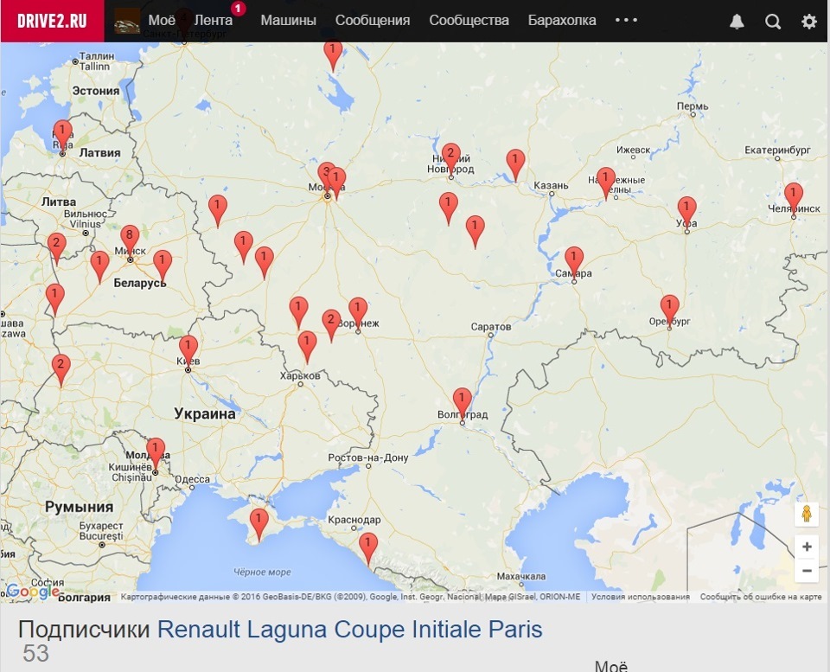Click the Пермь city label
The image size is (830, 672).
click(x=693, y=106)
